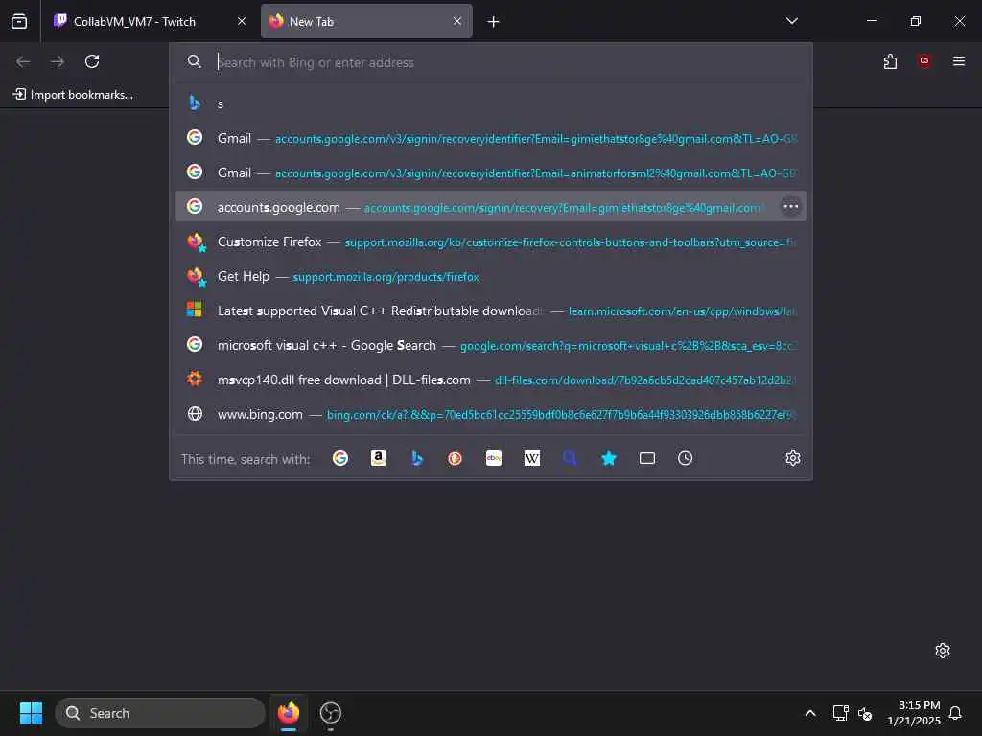
Task: Open result menu on accounts.google.com row
Action: 791,207
